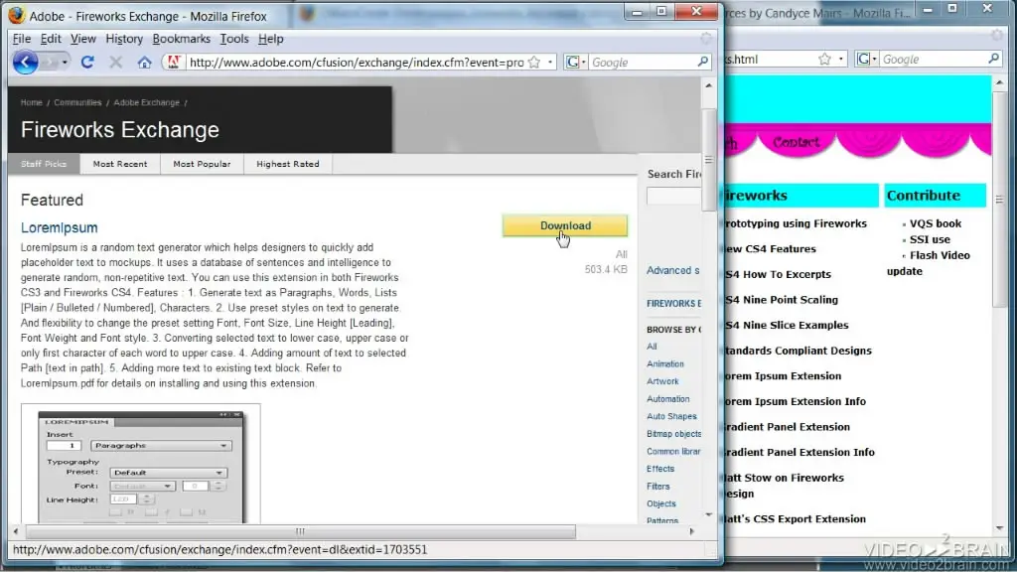Browse the Effects category
Screen dimensions: 1017x572
pos(660,469)
